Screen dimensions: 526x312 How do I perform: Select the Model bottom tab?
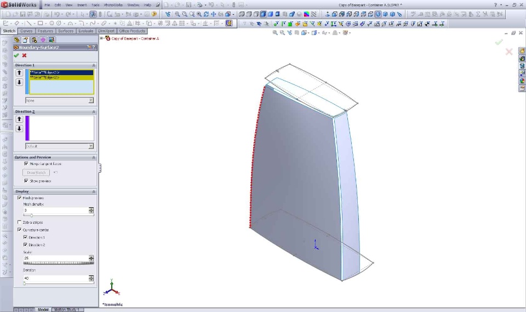pyautogui.click(x=43, y=310)
